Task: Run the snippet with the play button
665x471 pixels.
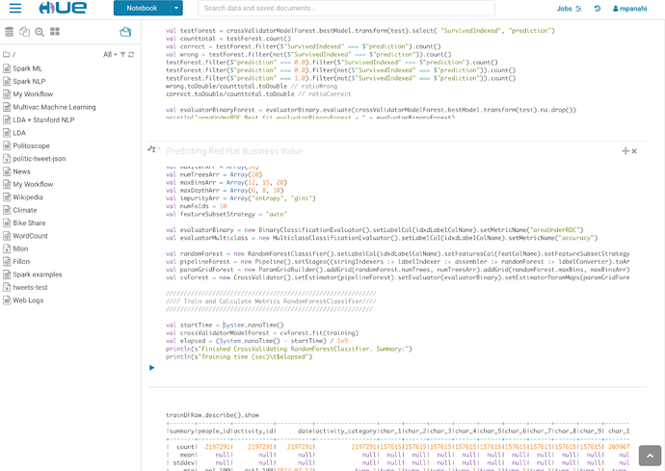Action: (152, 368)
